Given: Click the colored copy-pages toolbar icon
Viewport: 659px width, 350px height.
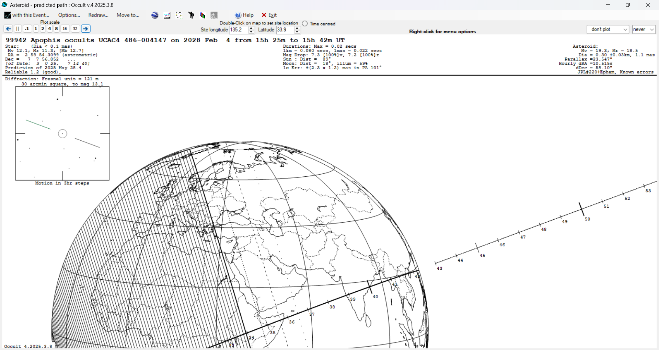Looking at the screenshot, I should point(203,15).
